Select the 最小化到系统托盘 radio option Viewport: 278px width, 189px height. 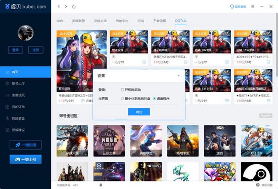pyautogui.click(x=122, y=99)
